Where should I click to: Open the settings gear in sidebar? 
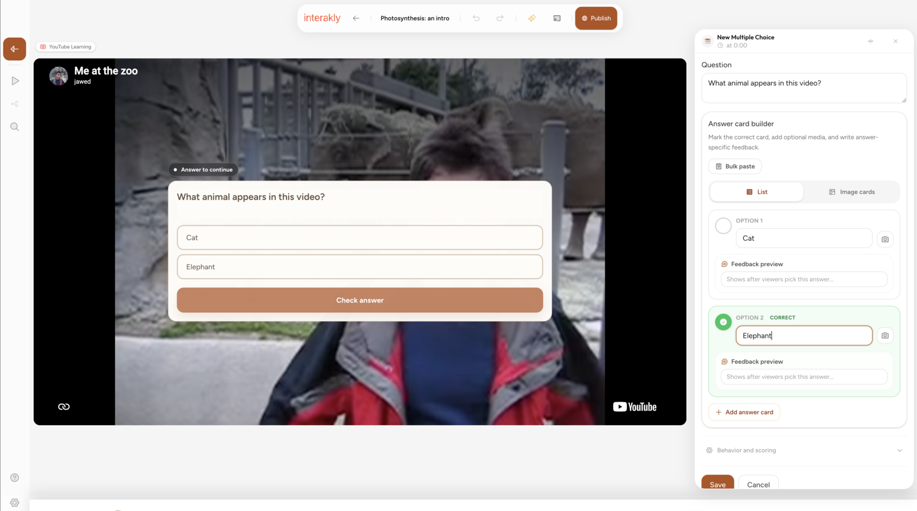[15, 502]
